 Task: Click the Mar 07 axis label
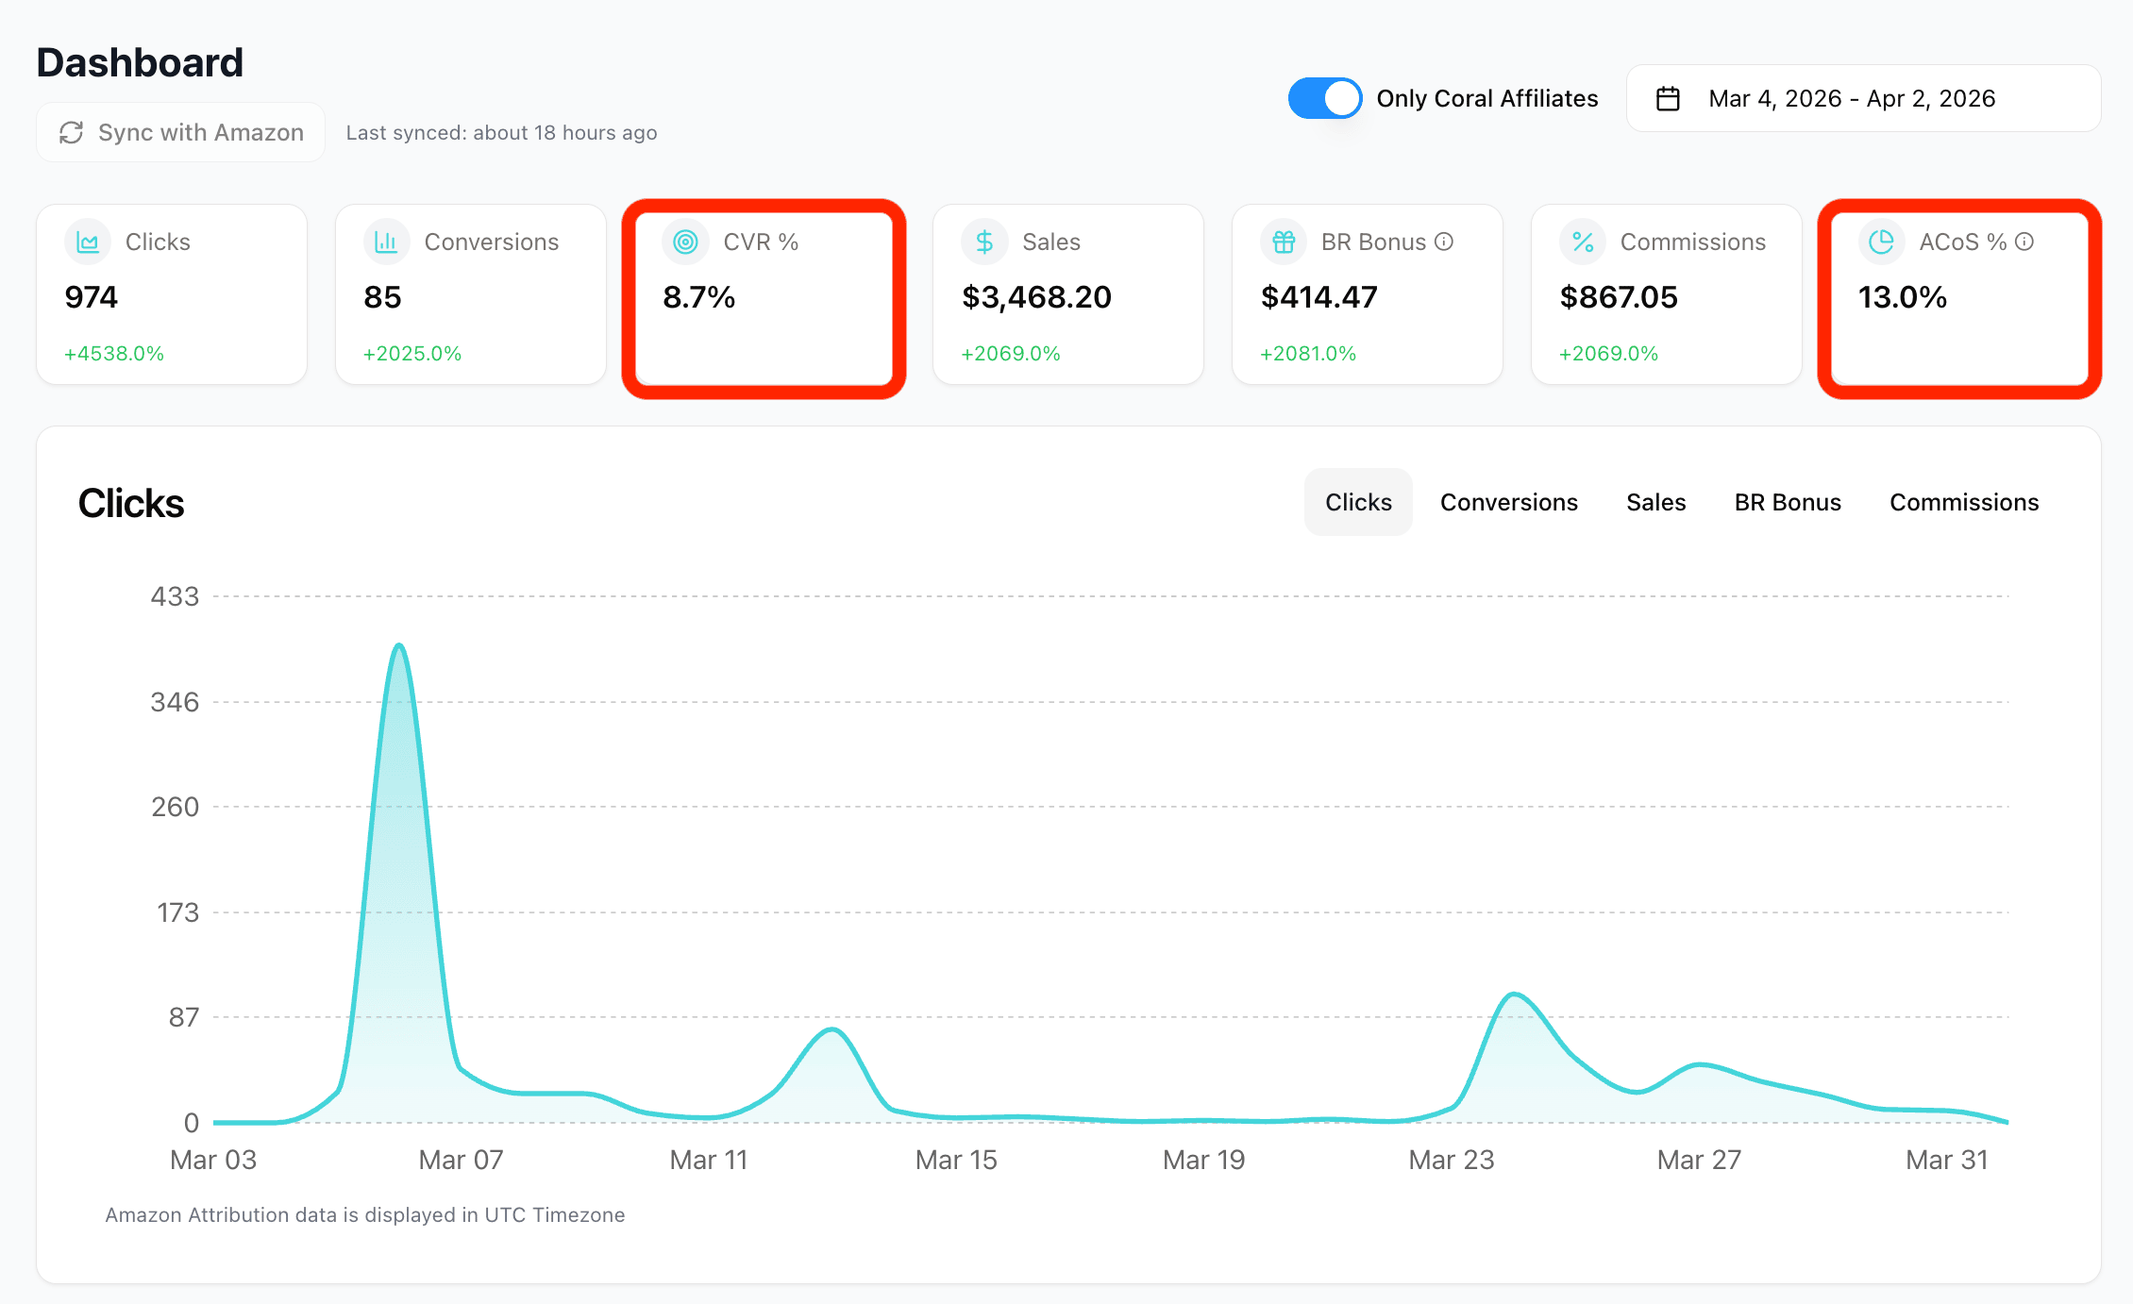[461, 1160]
